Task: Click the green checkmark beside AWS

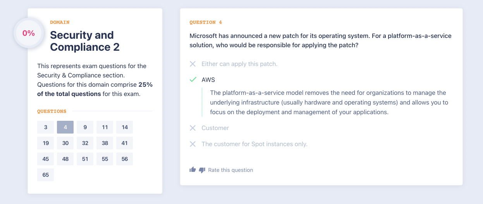Action: click(x=193, y=80)
